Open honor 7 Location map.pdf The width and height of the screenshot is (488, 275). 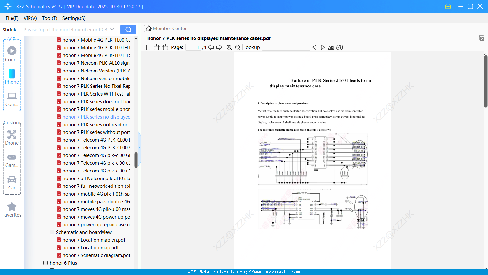coord(90,248)
